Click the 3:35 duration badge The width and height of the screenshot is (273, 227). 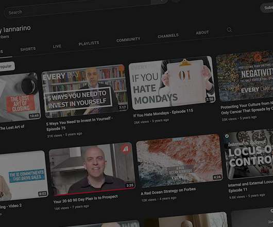click(x=130, y=185)
